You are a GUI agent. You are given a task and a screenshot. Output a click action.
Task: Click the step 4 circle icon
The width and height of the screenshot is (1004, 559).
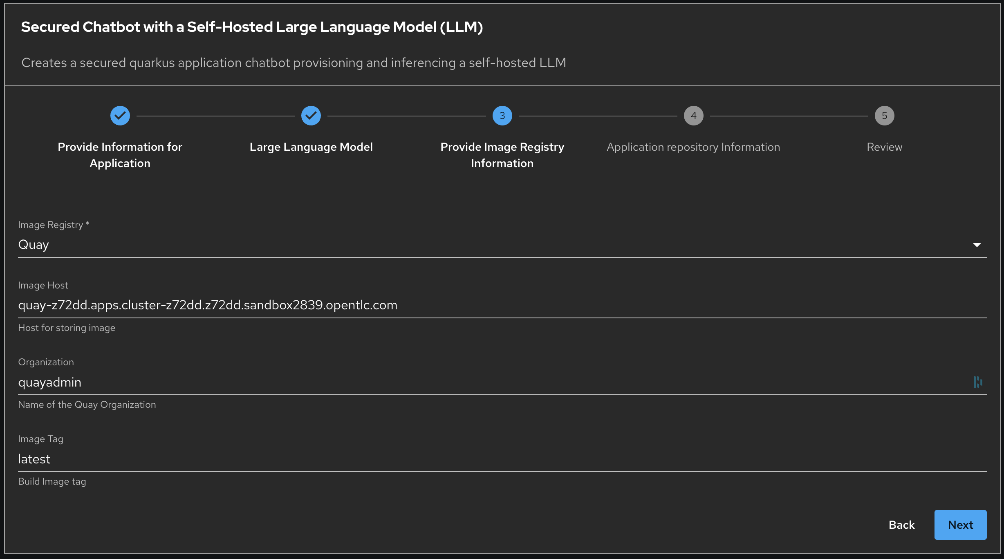click(693, 116)
